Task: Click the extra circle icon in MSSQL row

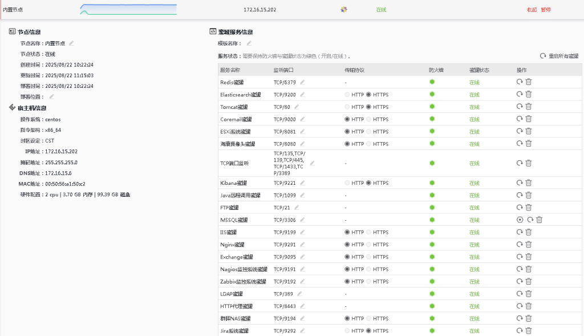Action: click(x=520, y=220)
